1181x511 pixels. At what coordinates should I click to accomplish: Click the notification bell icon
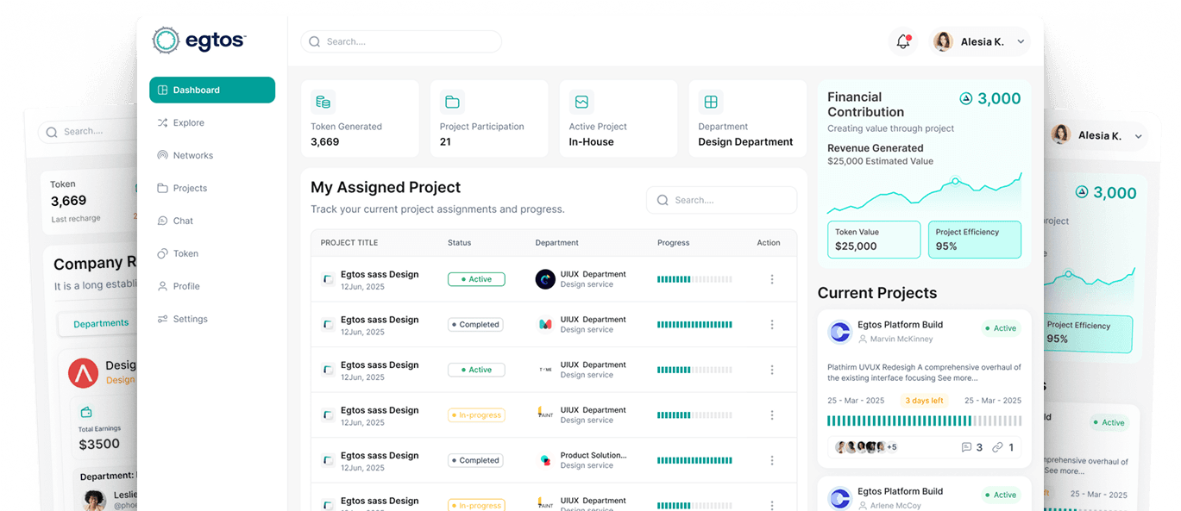[903, 41]
